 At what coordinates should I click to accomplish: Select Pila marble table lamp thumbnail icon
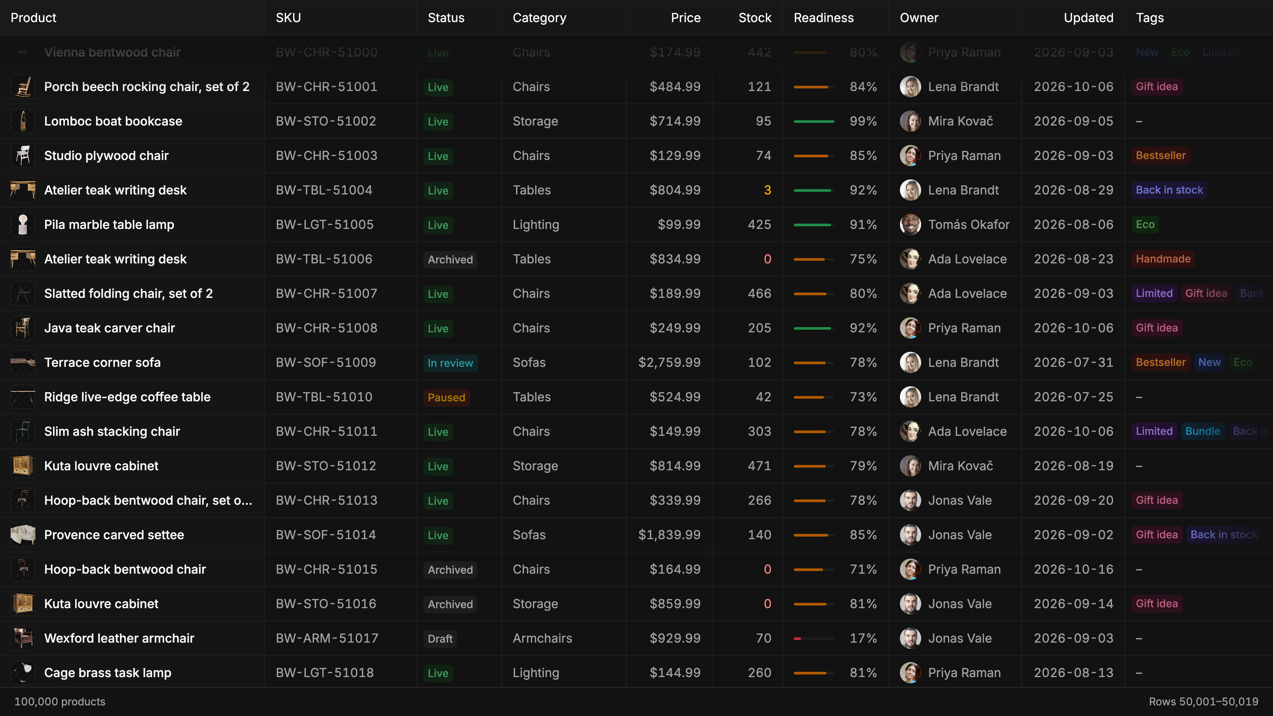coord(23,224)
